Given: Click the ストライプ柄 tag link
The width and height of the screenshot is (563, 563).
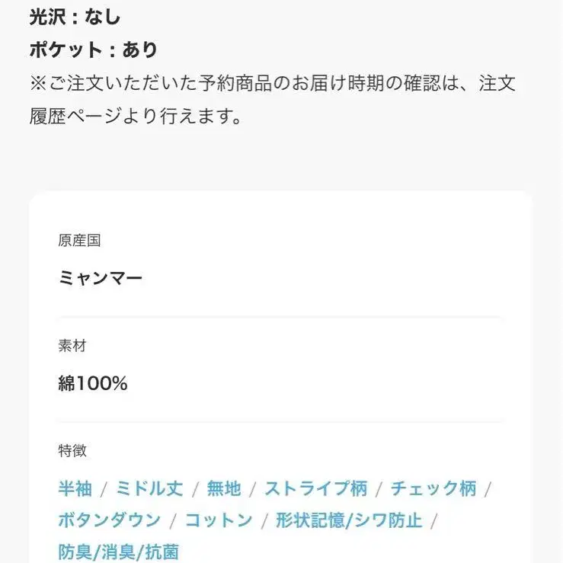Looking at the screenshot, I should (316, 488).
